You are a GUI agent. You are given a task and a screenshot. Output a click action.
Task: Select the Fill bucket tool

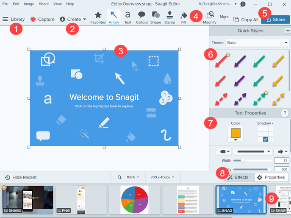point(183,18)
